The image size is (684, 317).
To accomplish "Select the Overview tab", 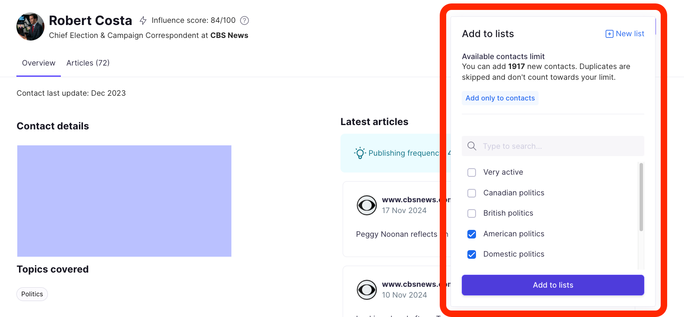I will pyautogui.click(x=38, y=63).
